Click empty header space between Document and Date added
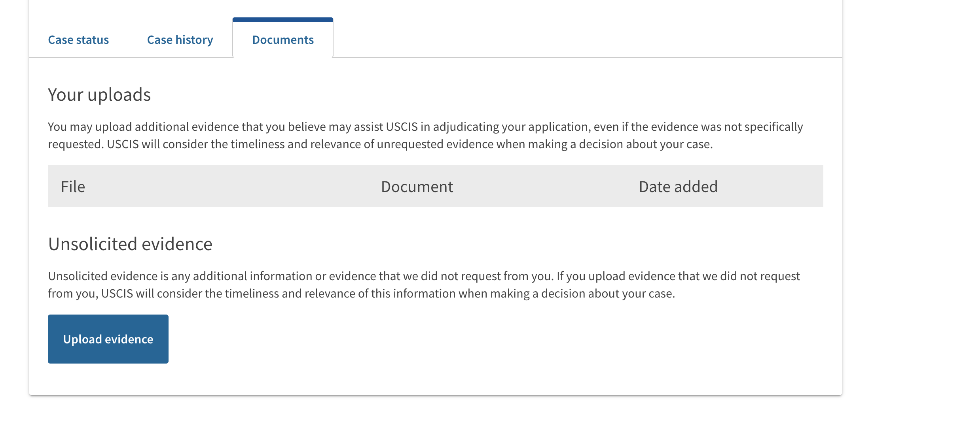This screenshot has width=963, height=441. coord(546,187)
